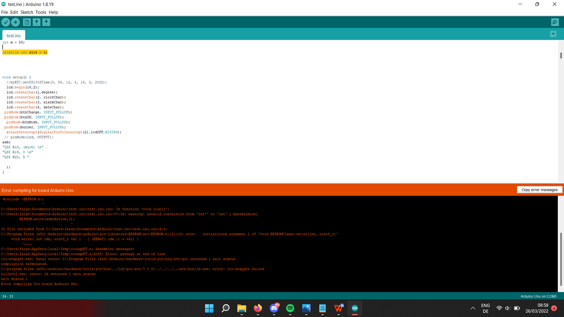Click the Open sketch (up arrow) icon
The width and height of the screenshot is (564, 317).
point(36,22)
